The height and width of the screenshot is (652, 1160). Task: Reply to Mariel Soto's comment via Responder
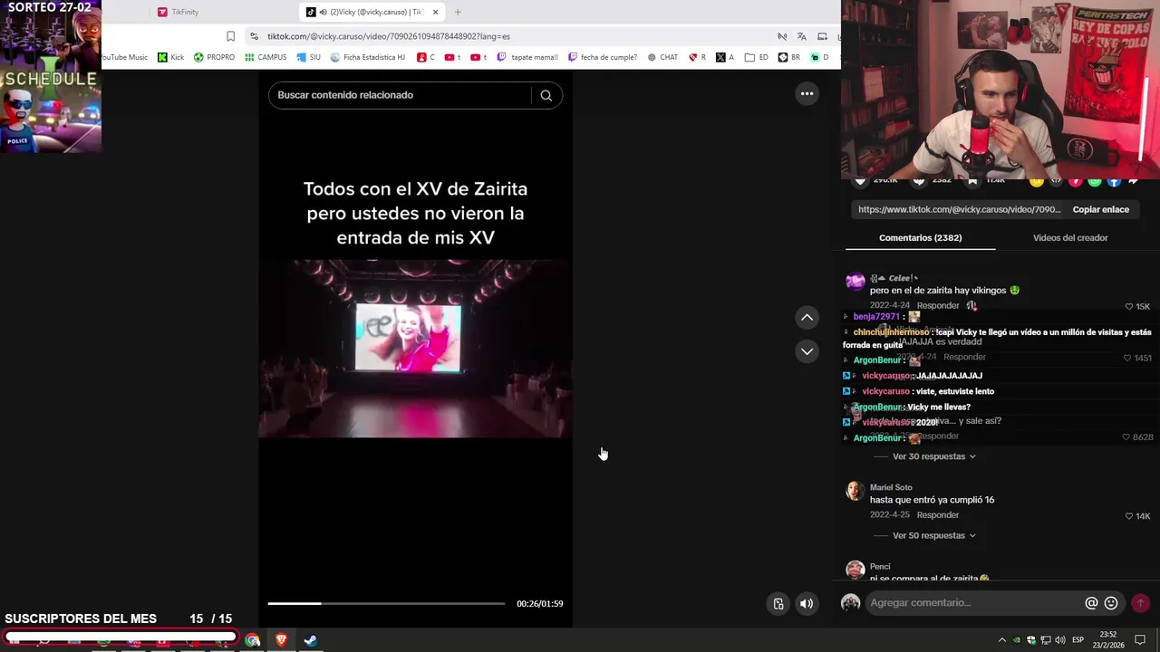tap(938, 515)
